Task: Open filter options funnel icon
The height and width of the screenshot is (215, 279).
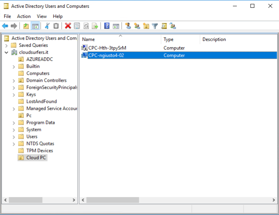Action: pyautogui.click(x=155, y=26)
